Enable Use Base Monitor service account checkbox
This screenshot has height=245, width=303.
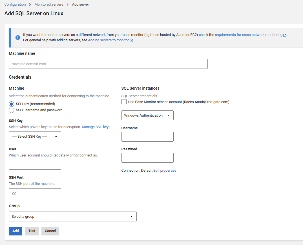[124, 102]
